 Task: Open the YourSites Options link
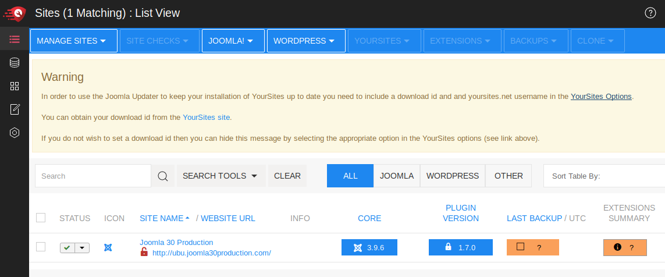pos(601,96)
